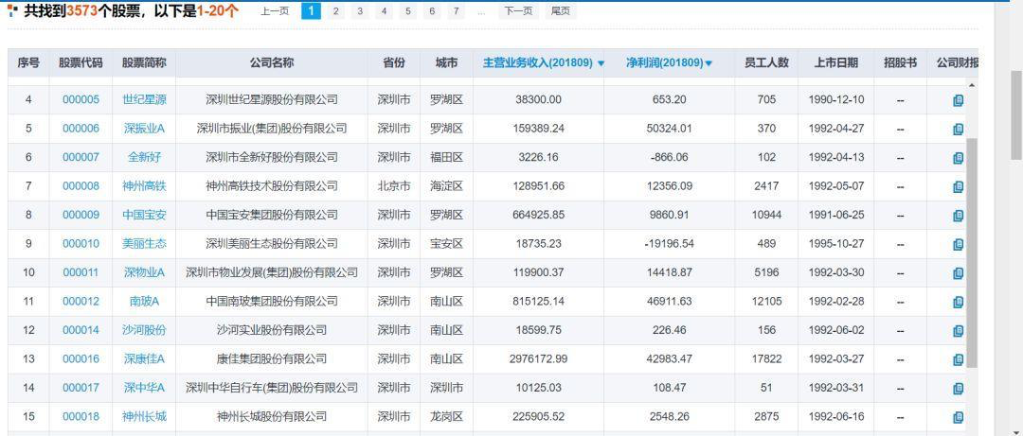
Task: Open 神州高铁 stock name link
Action: (144, 185)
